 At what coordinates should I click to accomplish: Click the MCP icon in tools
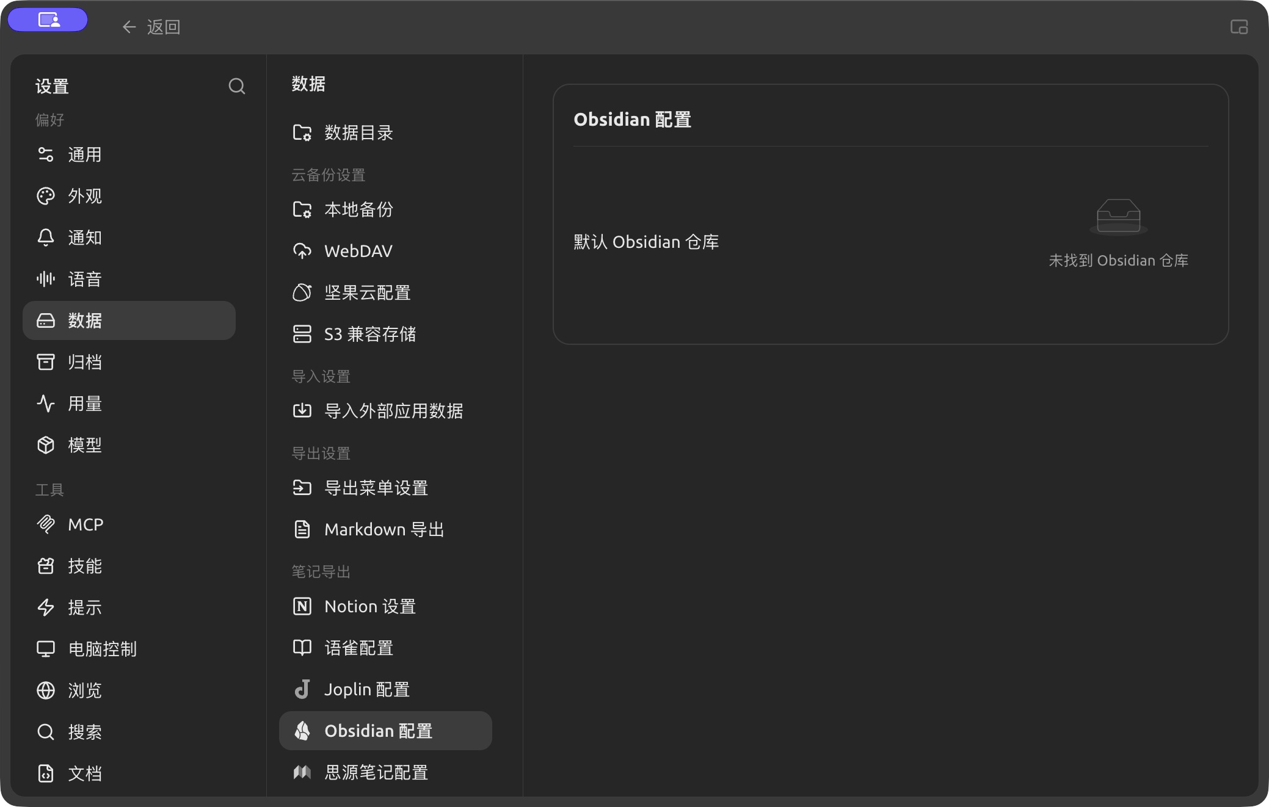46,524
